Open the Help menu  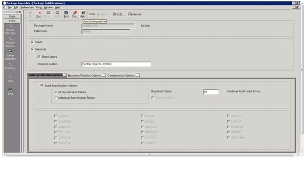click(57, 7)
